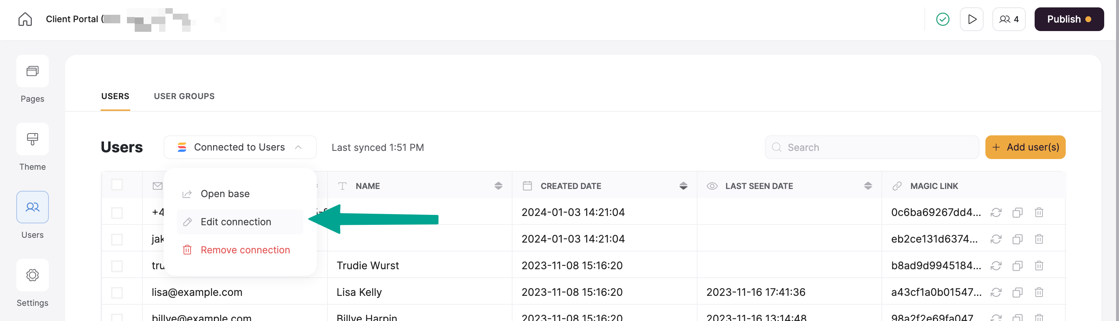Viewport: 1119px width, 321px height.
Task: Sort by the CREATED DATE column
Action: tap(683, 186)
